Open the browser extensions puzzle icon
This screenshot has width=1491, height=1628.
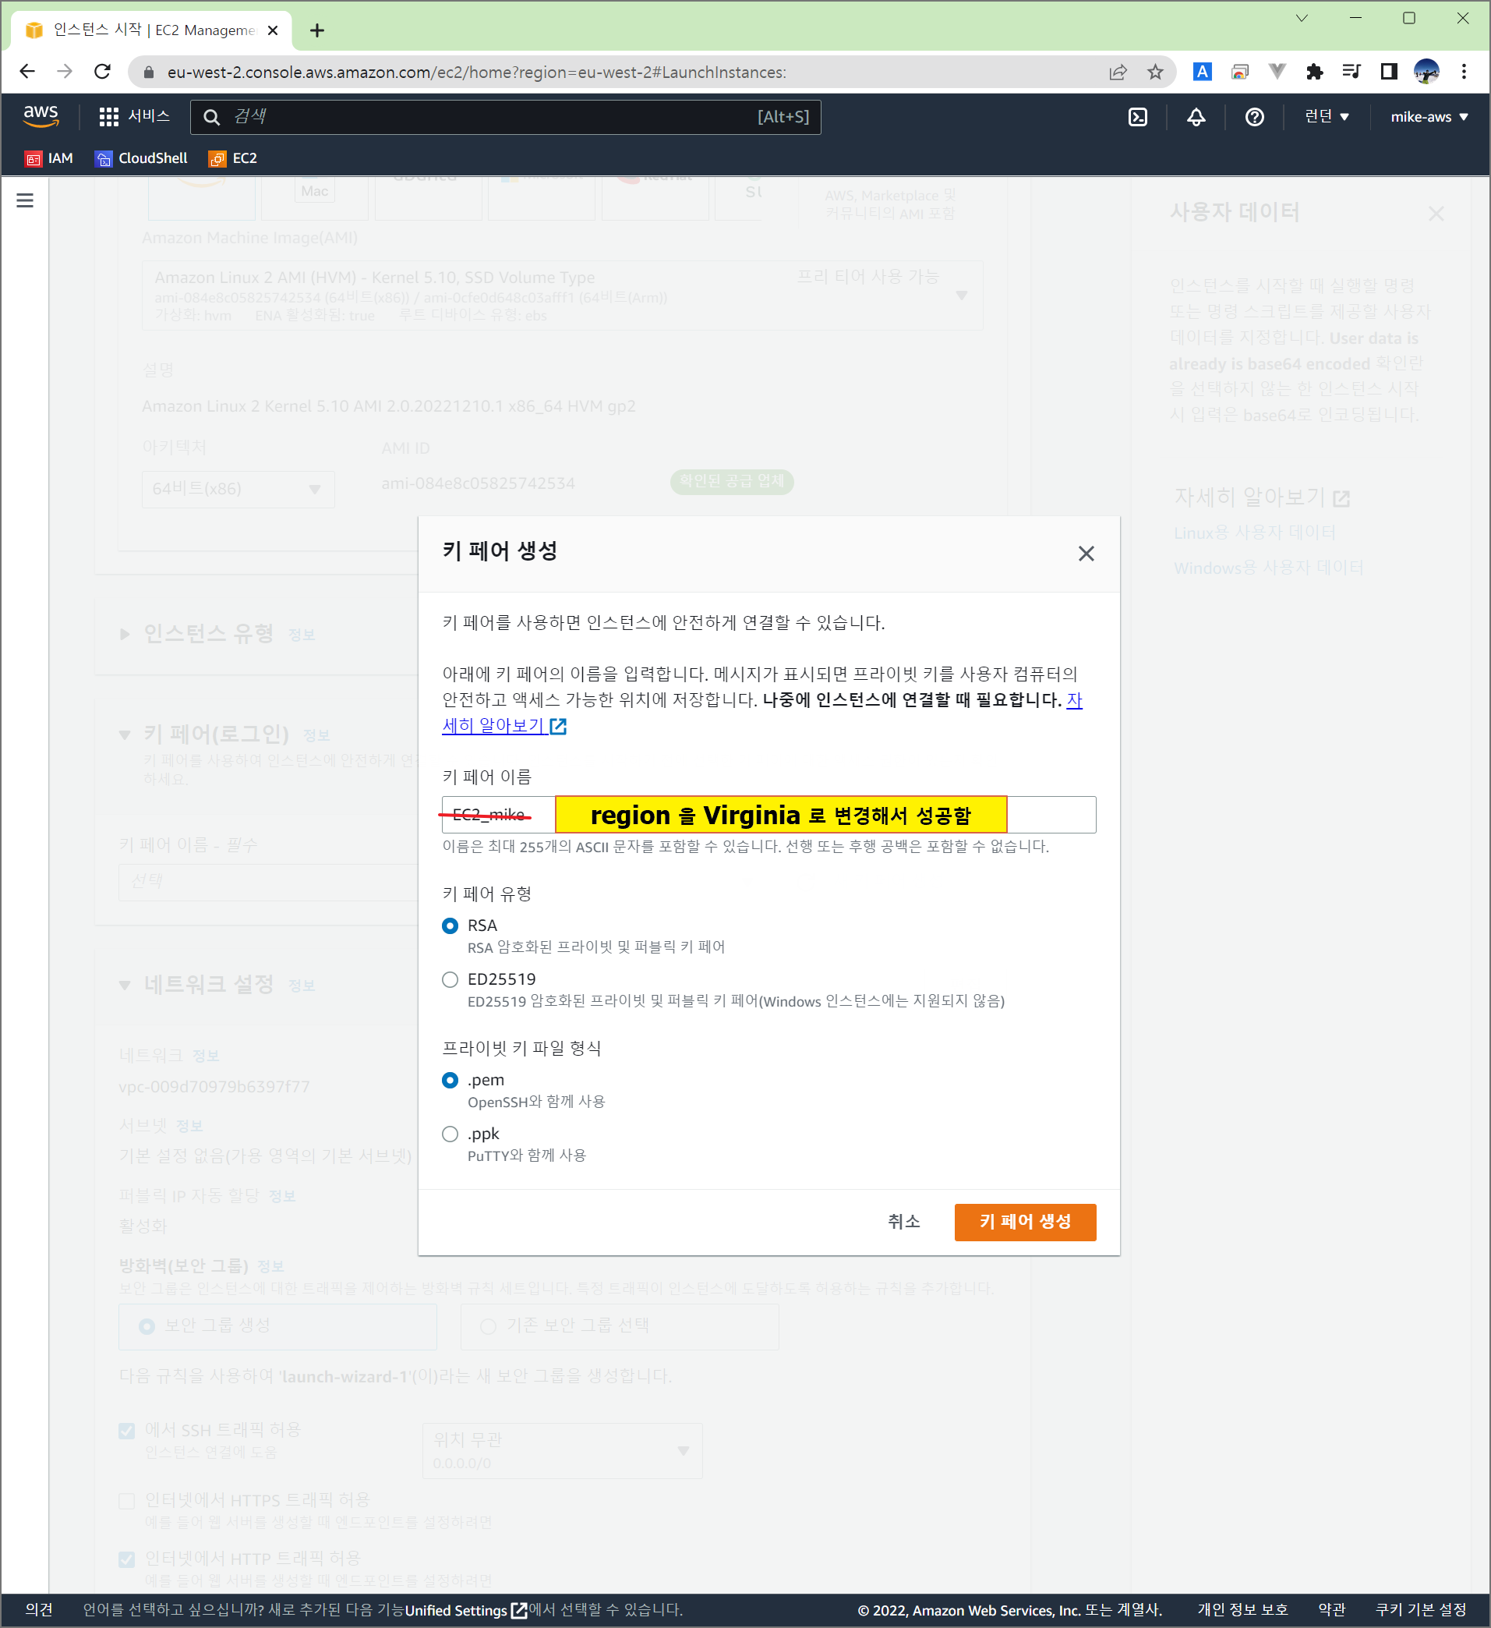[1314, 72]
